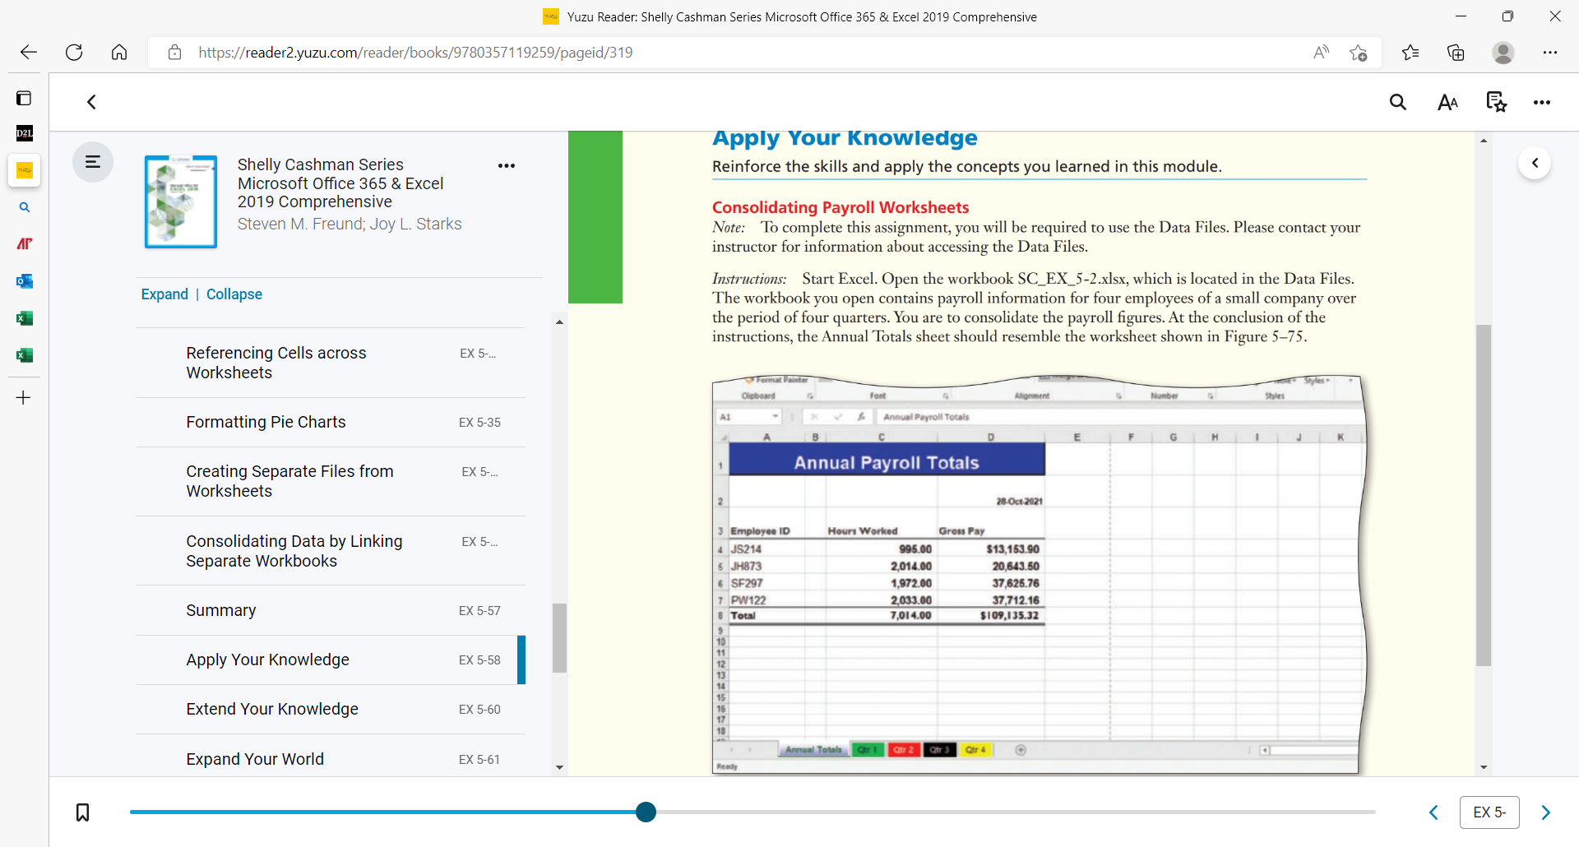Open Creating Separate Files from Worksheets section
The height and width of the screenshot is (847, 1579).
click(331, 481)
